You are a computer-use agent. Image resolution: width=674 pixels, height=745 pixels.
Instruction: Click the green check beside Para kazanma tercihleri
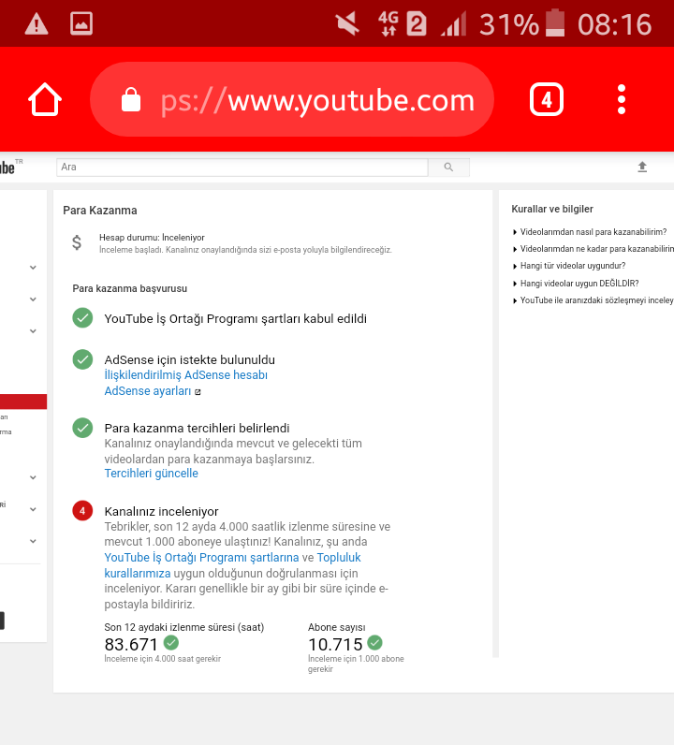tap(82, 428)
